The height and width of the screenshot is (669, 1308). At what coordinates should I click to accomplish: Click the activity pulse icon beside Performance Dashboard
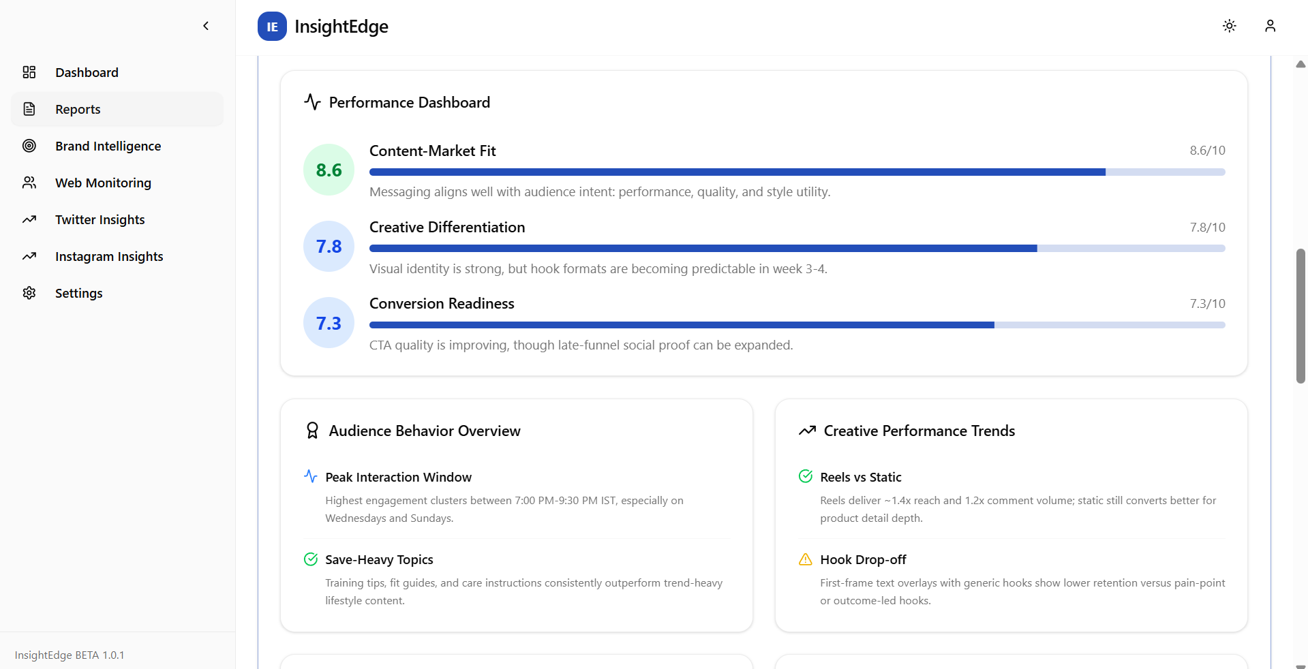(312, 102)
